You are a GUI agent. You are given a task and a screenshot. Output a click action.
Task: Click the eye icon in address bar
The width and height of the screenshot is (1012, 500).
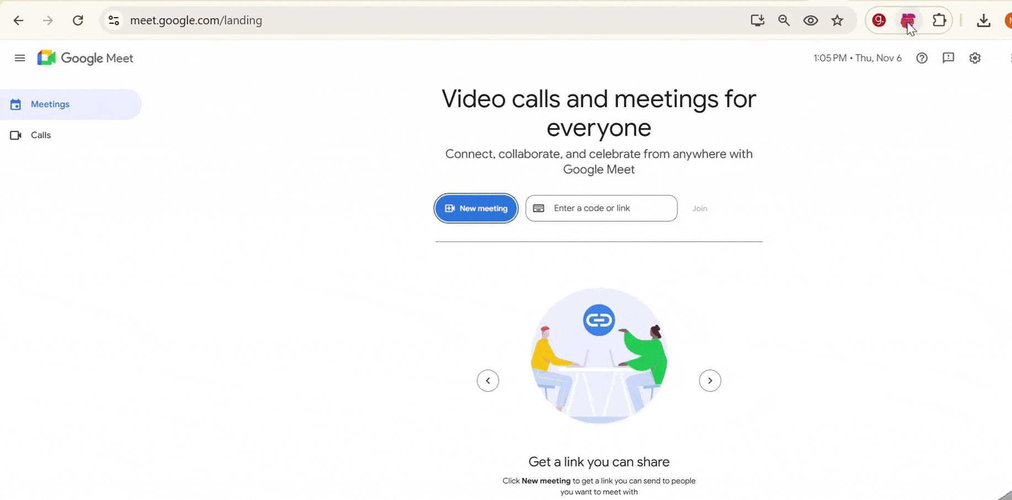pos(811,20)
